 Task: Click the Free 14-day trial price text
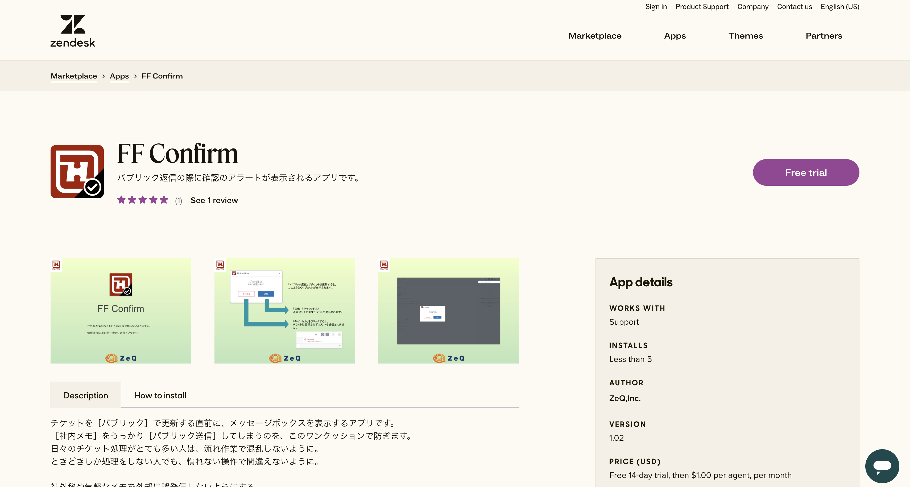pos(701,475)
